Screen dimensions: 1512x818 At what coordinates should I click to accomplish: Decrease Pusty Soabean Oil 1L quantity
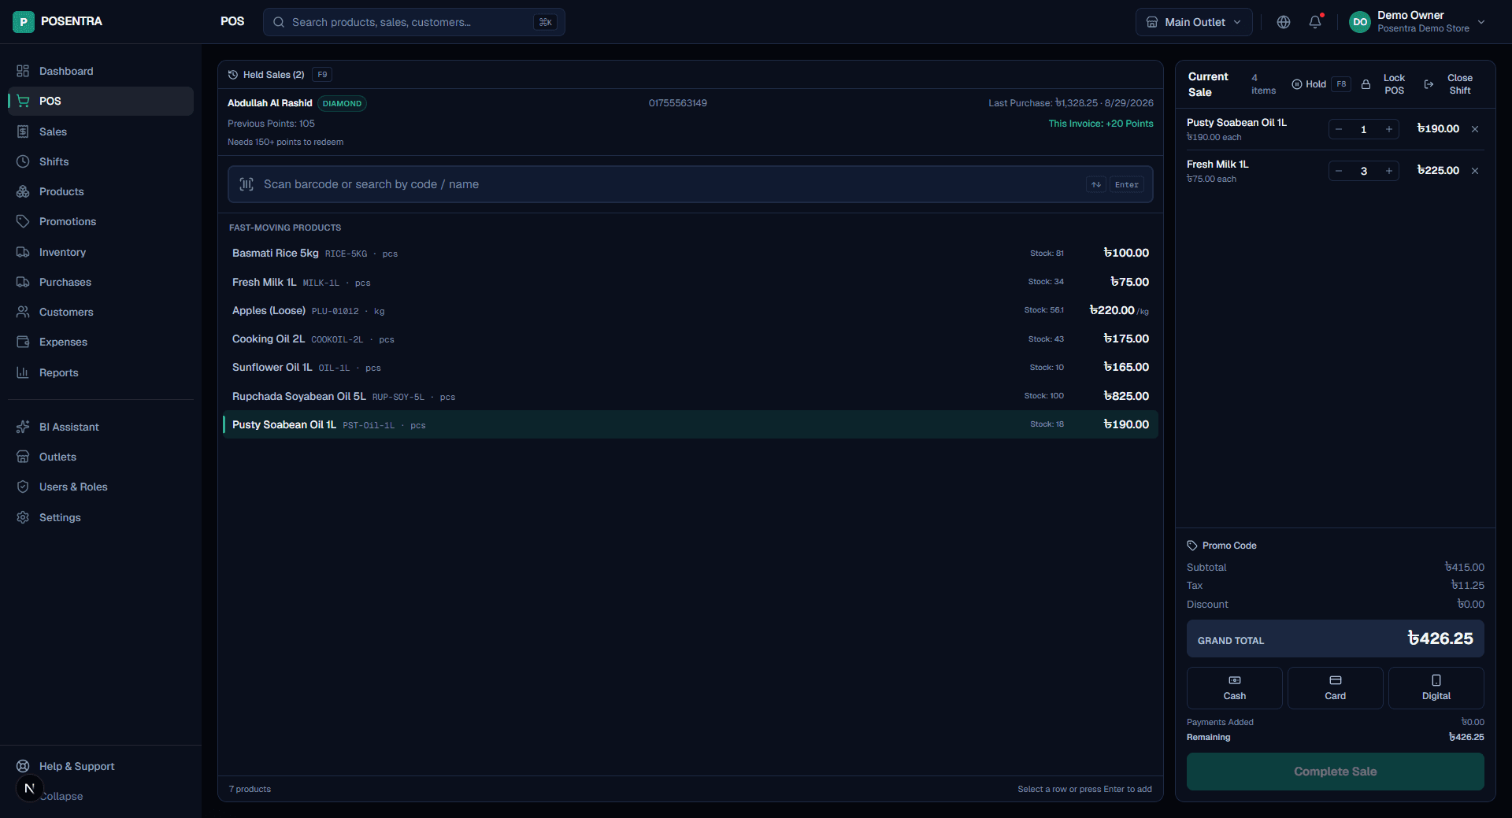[1339, 129]
